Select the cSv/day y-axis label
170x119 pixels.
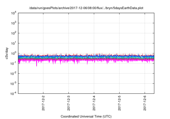pyautogui.click(x=7, y=53)
